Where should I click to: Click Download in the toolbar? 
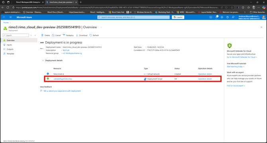82,35
